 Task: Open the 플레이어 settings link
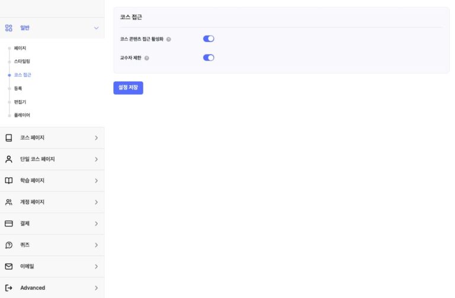22,116
